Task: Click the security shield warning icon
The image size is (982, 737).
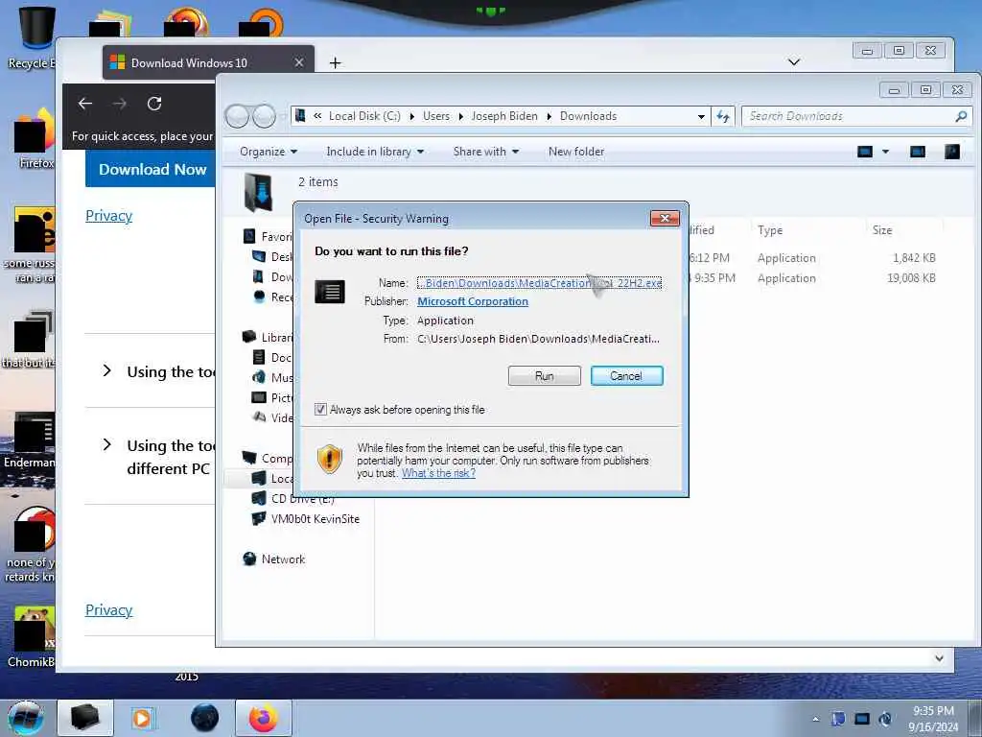Action: (x=330, y=460)
